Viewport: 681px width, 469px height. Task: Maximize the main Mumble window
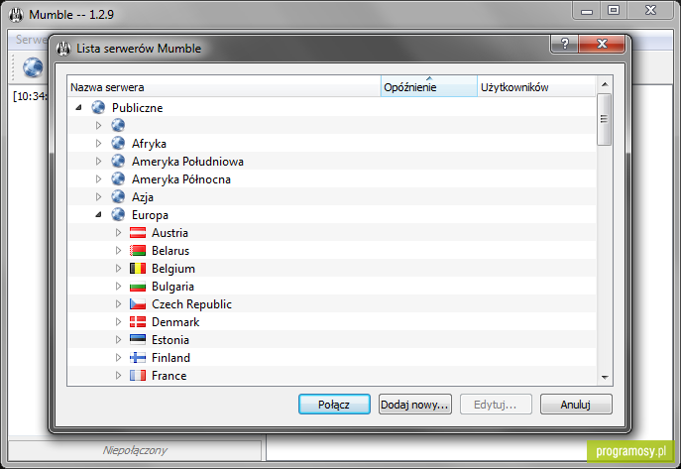(614, 11)
